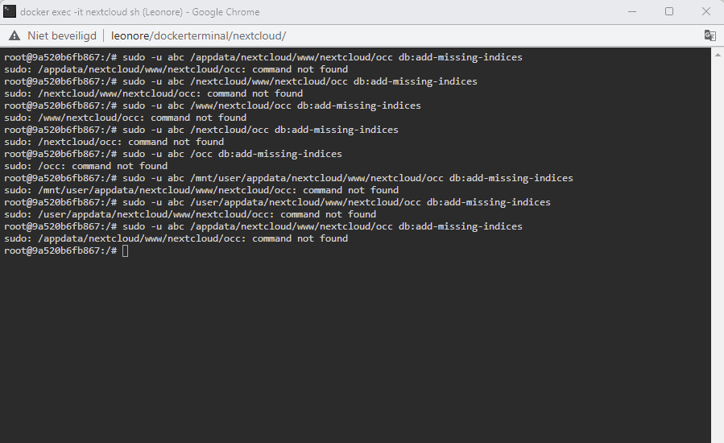This screenshot has width=724, height=443.
Task: Minimize the Chrome terminal window
Action: pos(632,11)
